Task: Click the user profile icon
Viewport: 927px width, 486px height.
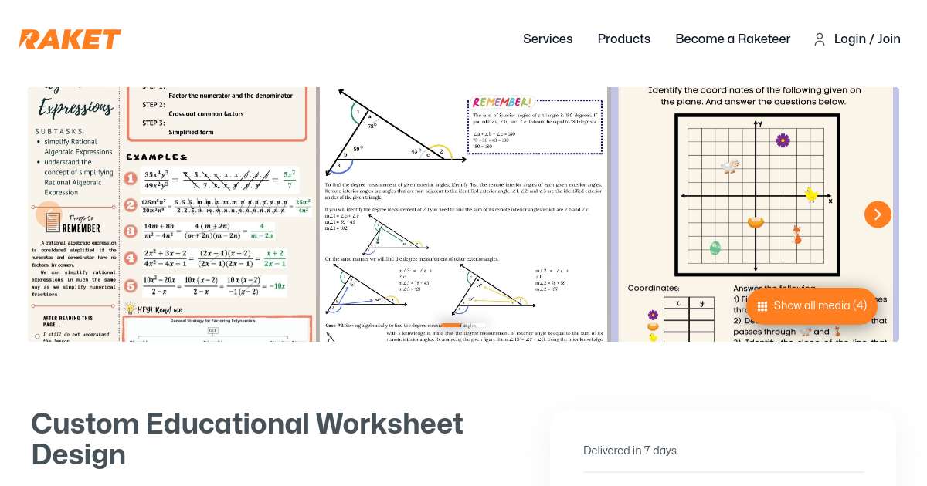Action: [x=819, y=39]
